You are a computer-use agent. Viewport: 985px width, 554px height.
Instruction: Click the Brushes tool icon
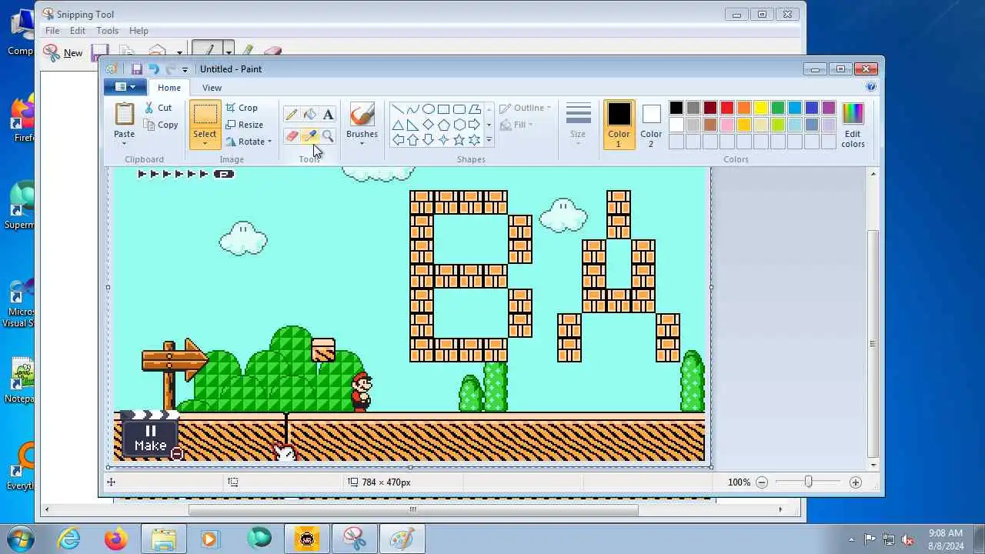tap(362, 115)
